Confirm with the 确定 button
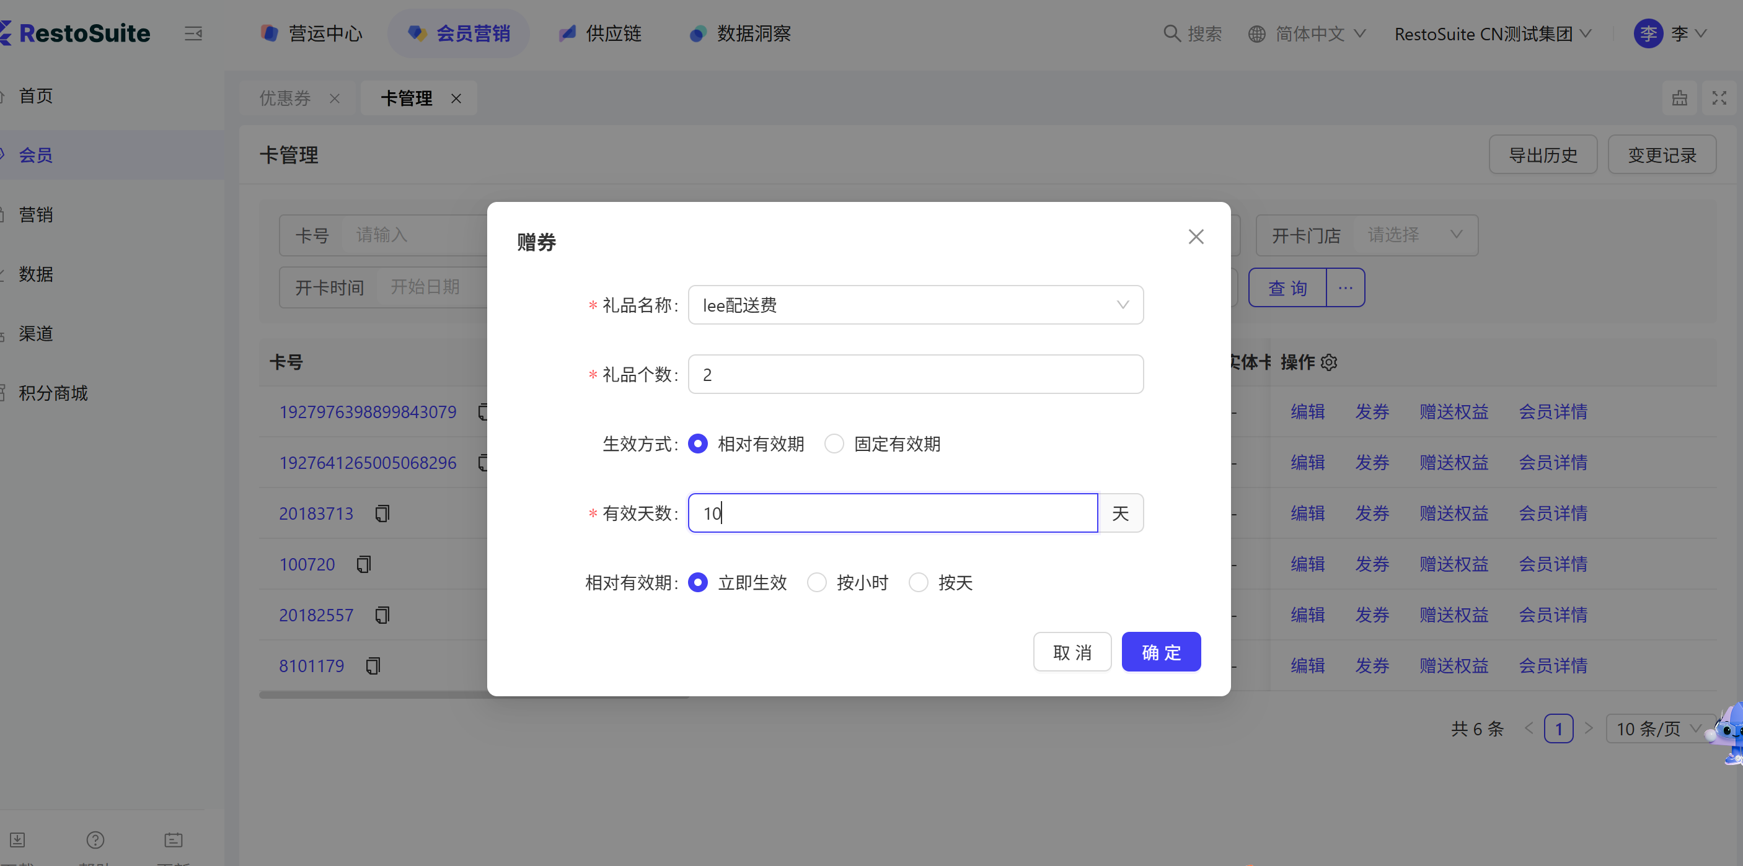Screen dimensions: 1743x866 point(1161,652)
